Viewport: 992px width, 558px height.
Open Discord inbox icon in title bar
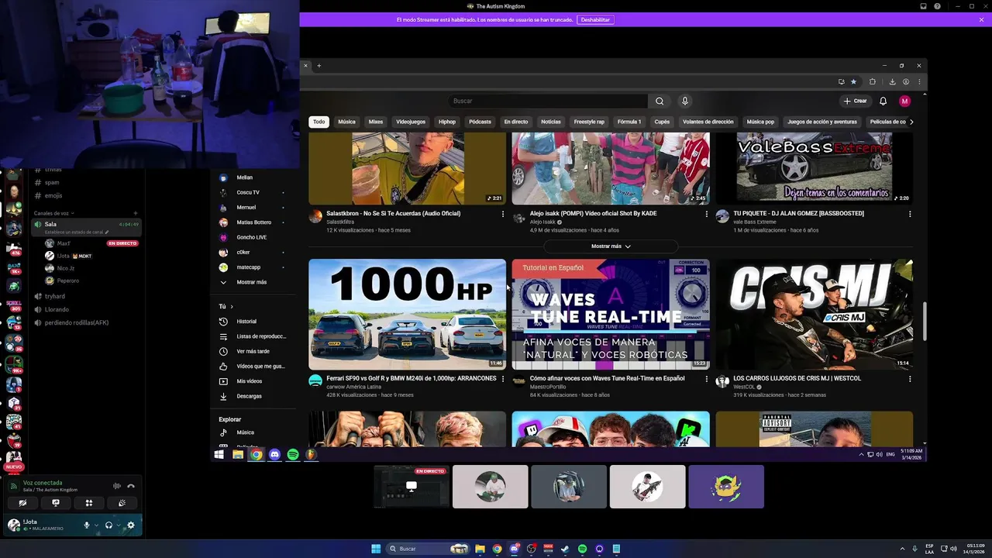[924, 6]
